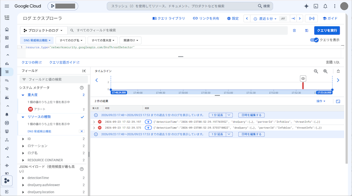Expand the ID field
The height and width of the screenshot is (196, 352).
point(23,139)
